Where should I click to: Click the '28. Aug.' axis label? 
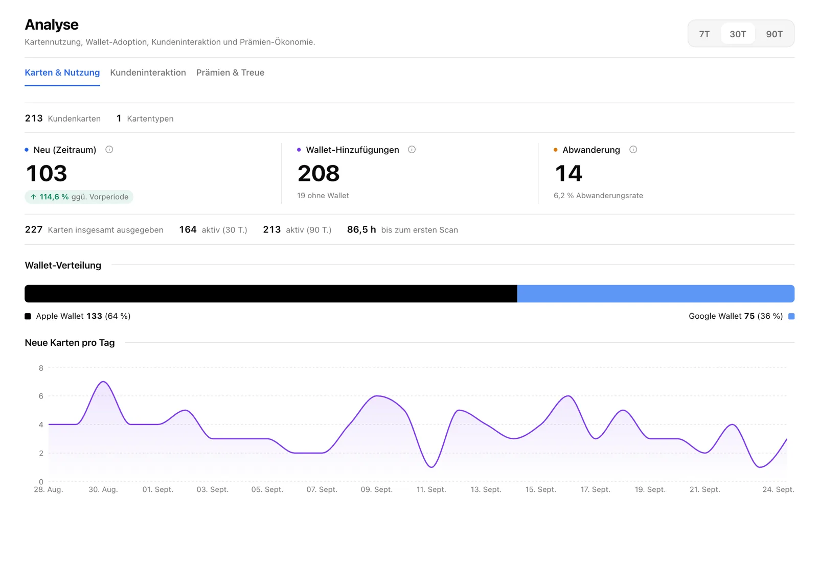click(x=49, y=489)
